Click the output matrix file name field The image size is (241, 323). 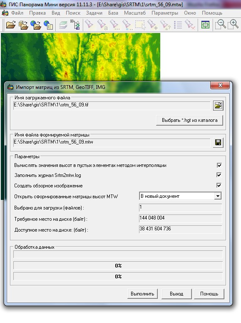112,142
